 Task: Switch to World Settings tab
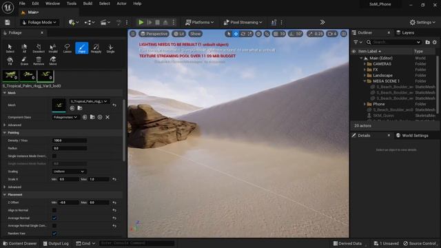(412, 136)
